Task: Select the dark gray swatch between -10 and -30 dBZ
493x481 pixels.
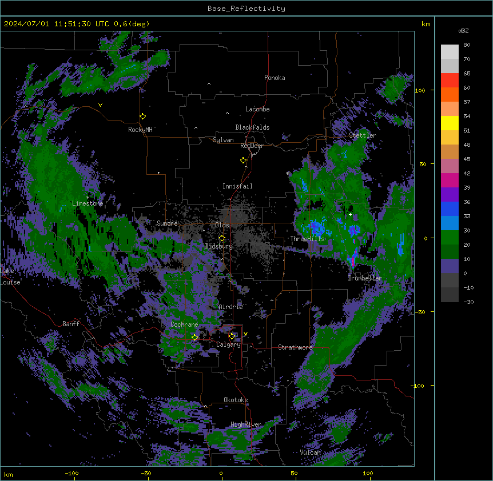Action: (450, 295)
